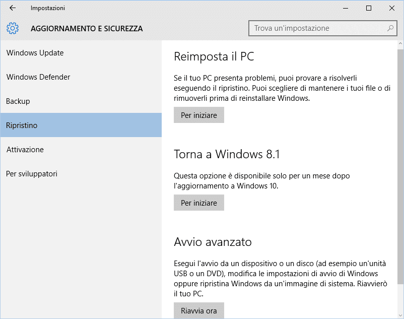Open the Attivazione settings page

click(x=25, y=150)
